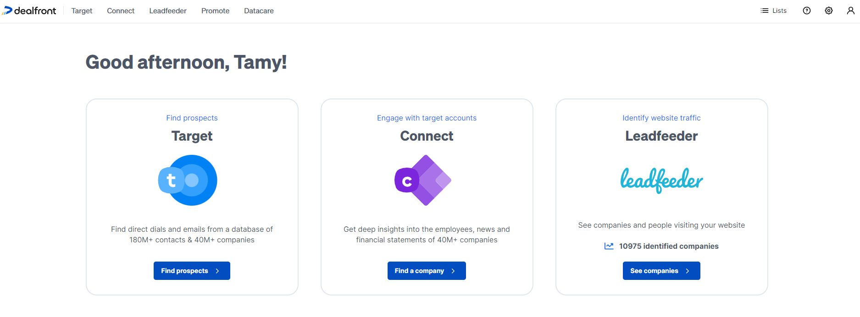
Task: Click the Target product logo
Action: [188, 180]
